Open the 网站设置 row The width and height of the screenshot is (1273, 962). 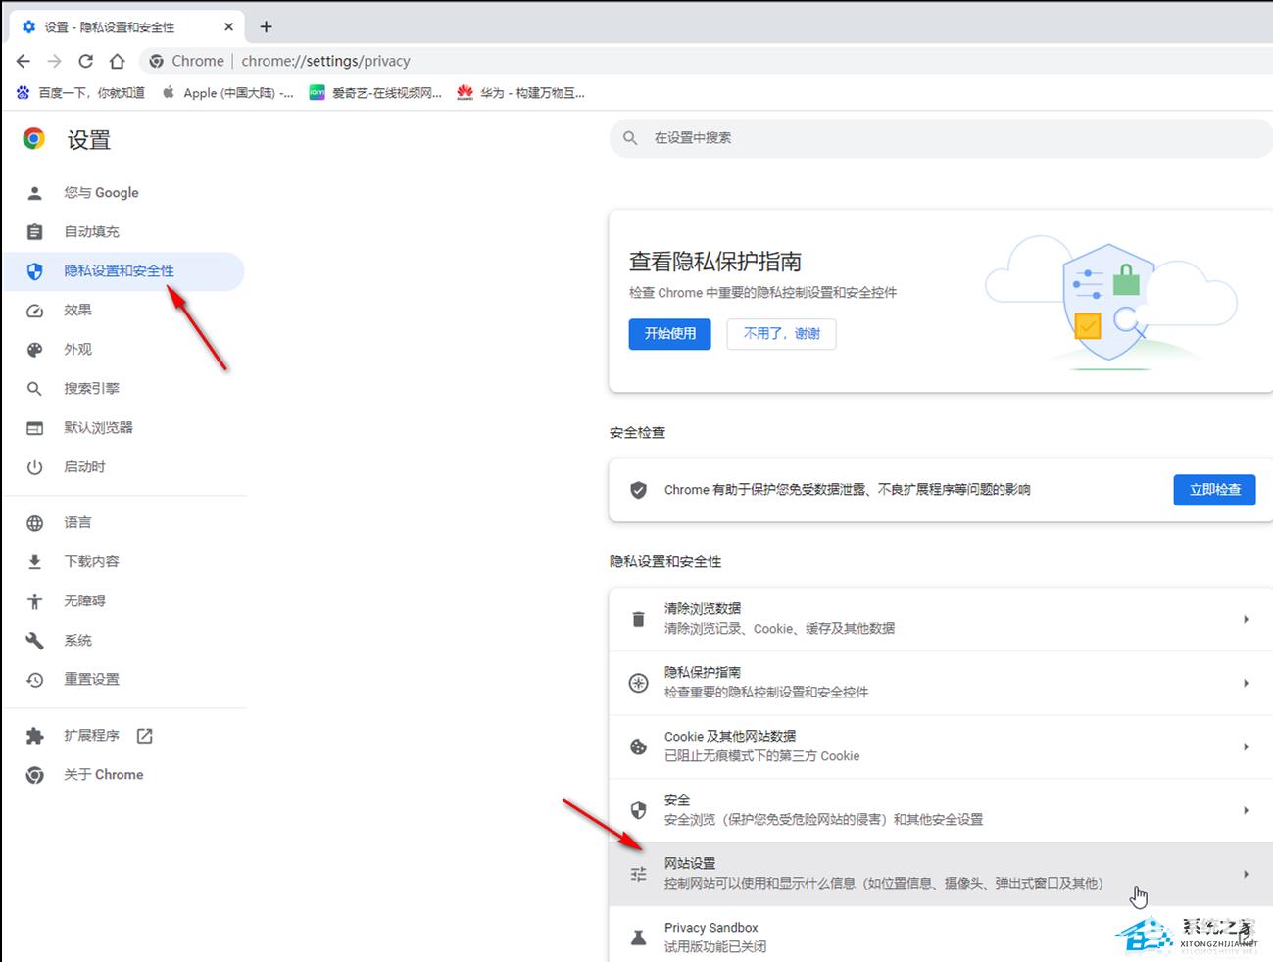coord(941,874)
